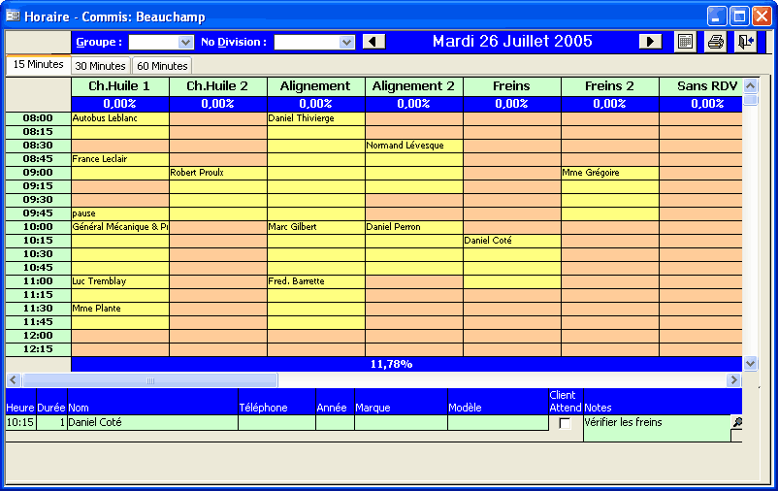Expand the No Division dropdown
This screenshot has height=491, width=778.
coord(347,42)
